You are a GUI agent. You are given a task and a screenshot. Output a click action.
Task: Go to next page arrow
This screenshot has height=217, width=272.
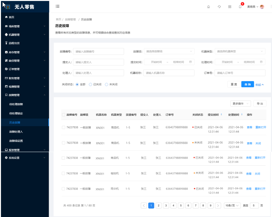218,205
